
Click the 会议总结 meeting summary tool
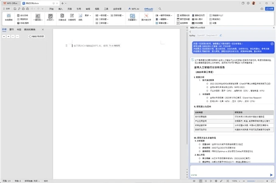pyautogui.click(x=23, y=15)
